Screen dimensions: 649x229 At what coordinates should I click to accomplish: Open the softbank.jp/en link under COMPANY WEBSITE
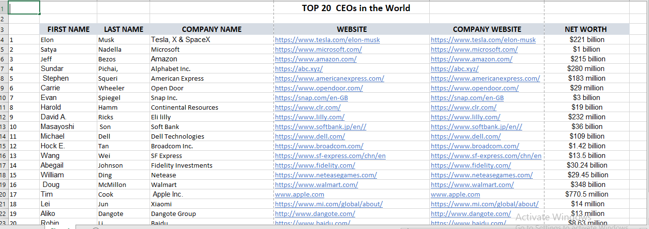[x=476, y=127]
